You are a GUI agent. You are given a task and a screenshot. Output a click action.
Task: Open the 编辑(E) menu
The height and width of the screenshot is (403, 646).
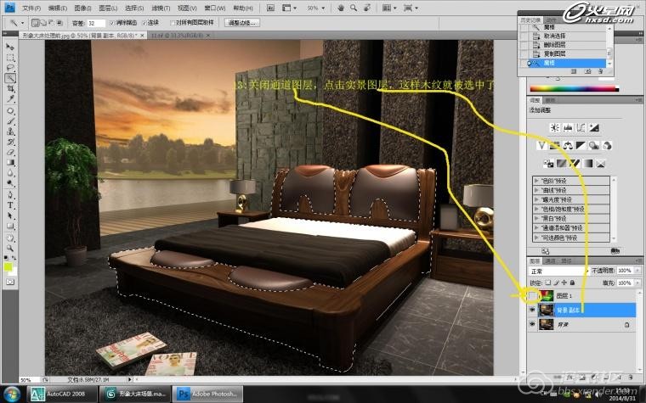[x=57, y=8]
